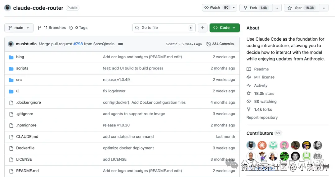This screenshot has width=335, height=177.
Task: Open commit 'add ccr statusline command'
Action: click(x=128, y=136)
